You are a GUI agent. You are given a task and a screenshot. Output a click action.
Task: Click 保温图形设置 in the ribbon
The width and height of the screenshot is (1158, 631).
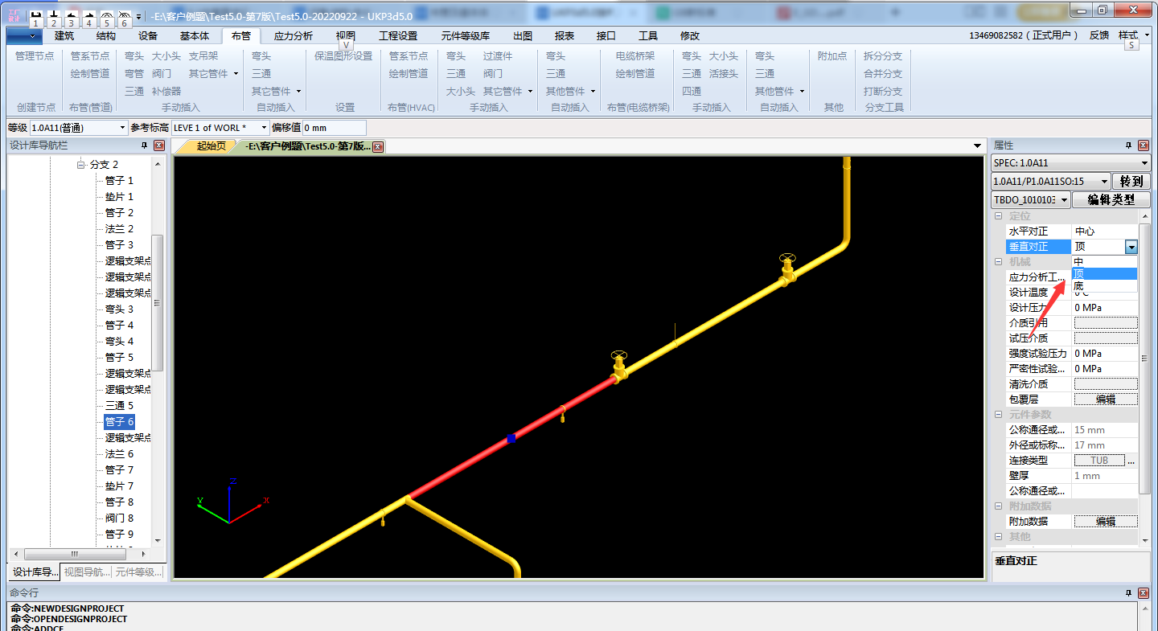click(x=343, y=56)
